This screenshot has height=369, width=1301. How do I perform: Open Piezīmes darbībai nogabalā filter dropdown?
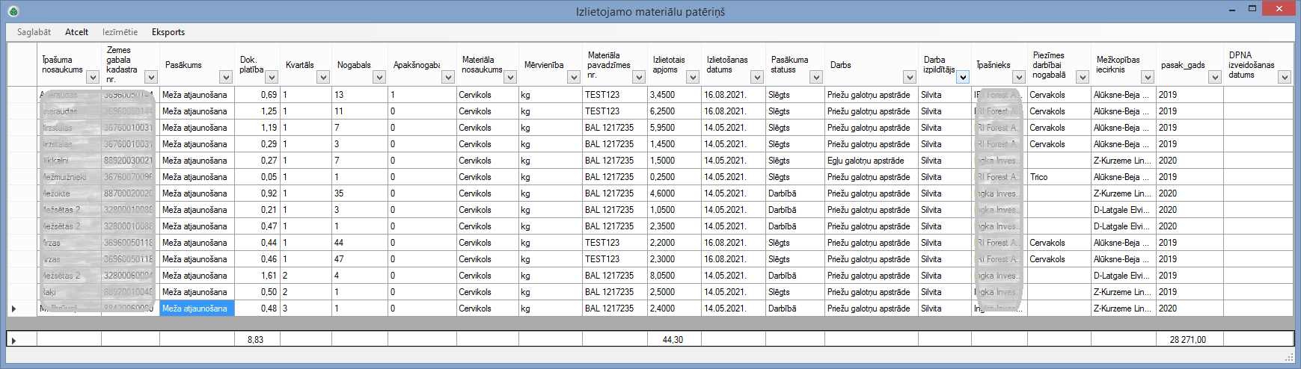[x=1083, y=77]
